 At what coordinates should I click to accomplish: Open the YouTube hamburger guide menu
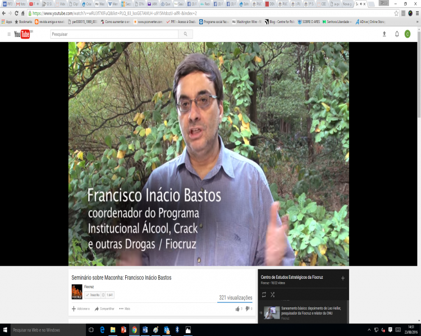(x=8, y=34)
